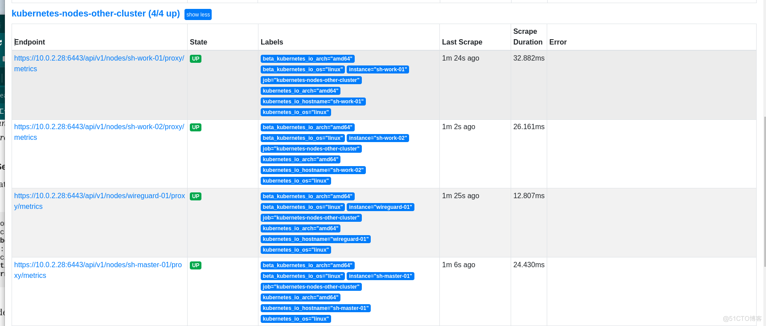Click the kubernetes_io_hostname="sh-work-02" label
The width and height of the screenshot is (766, 326).
[x=313, y=170]
